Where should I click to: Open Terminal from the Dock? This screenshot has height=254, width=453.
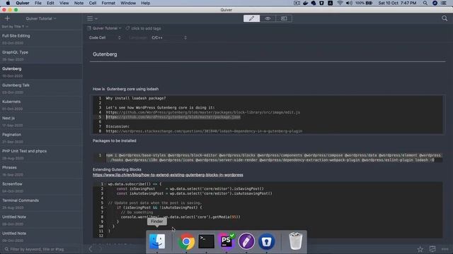point(206,241)
